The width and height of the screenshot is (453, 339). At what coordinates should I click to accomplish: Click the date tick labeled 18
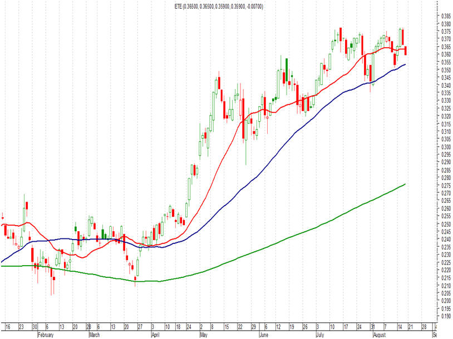point(178,327)
